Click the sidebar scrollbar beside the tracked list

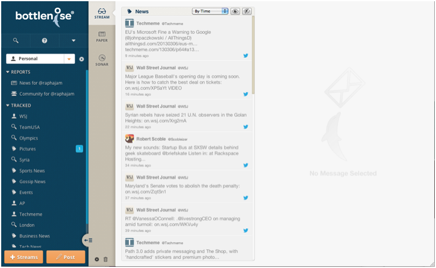[x=87, y=148]
